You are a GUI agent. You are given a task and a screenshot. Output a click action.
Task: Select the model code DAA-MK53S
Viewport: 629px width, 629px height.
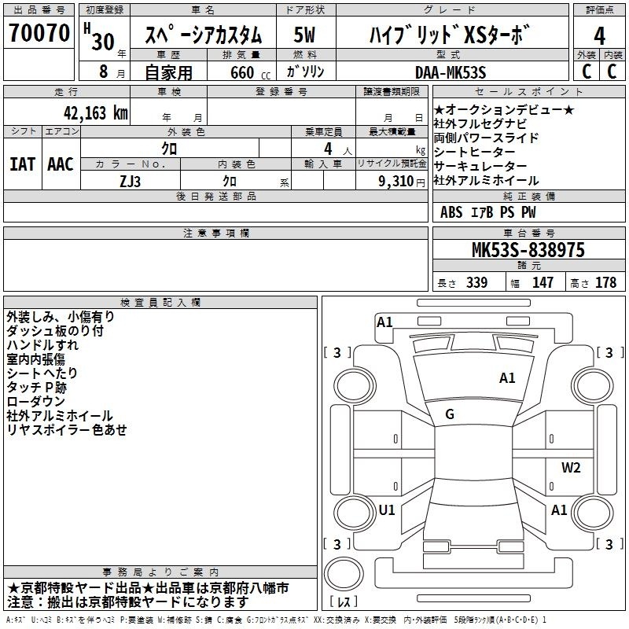451,72
